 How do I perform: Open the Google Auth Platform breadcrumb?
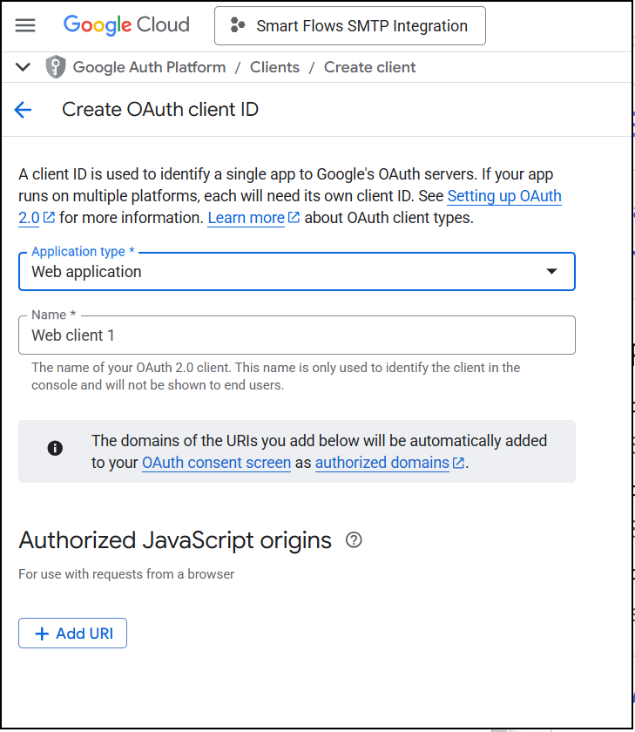pyautogui.click(x=149, y=67)
